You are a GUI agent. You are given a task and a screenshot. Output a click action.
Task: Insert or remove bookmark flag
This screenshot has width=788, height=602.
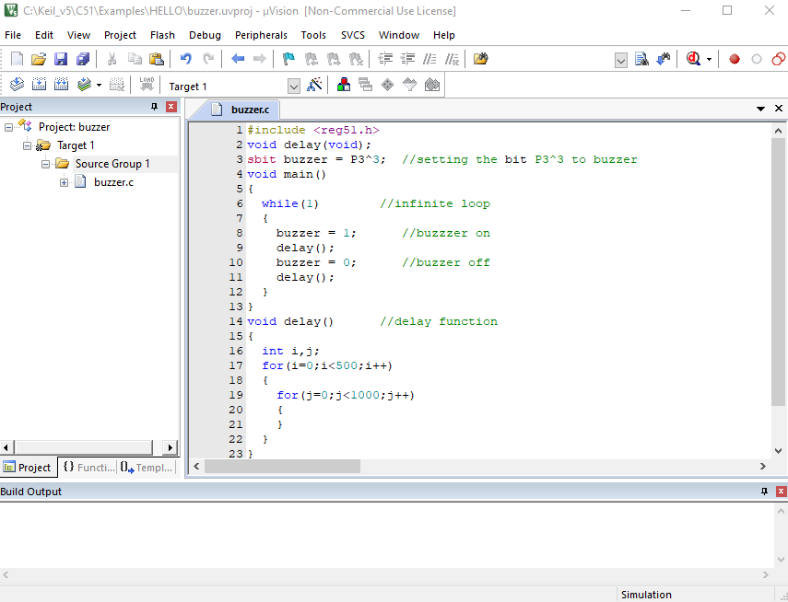[289, 59]
